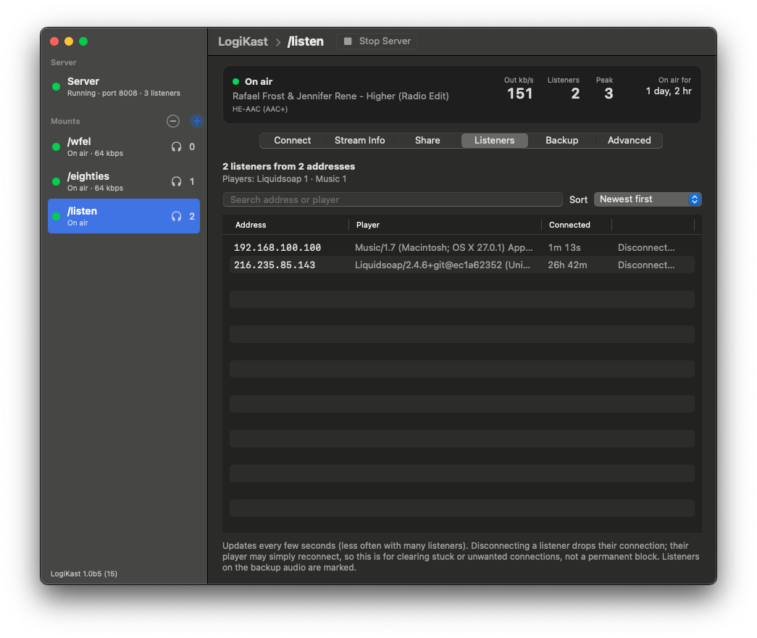The image size is (757, 638).
Task: Click the 26h 42m connected time
Action: click(567, 265)
